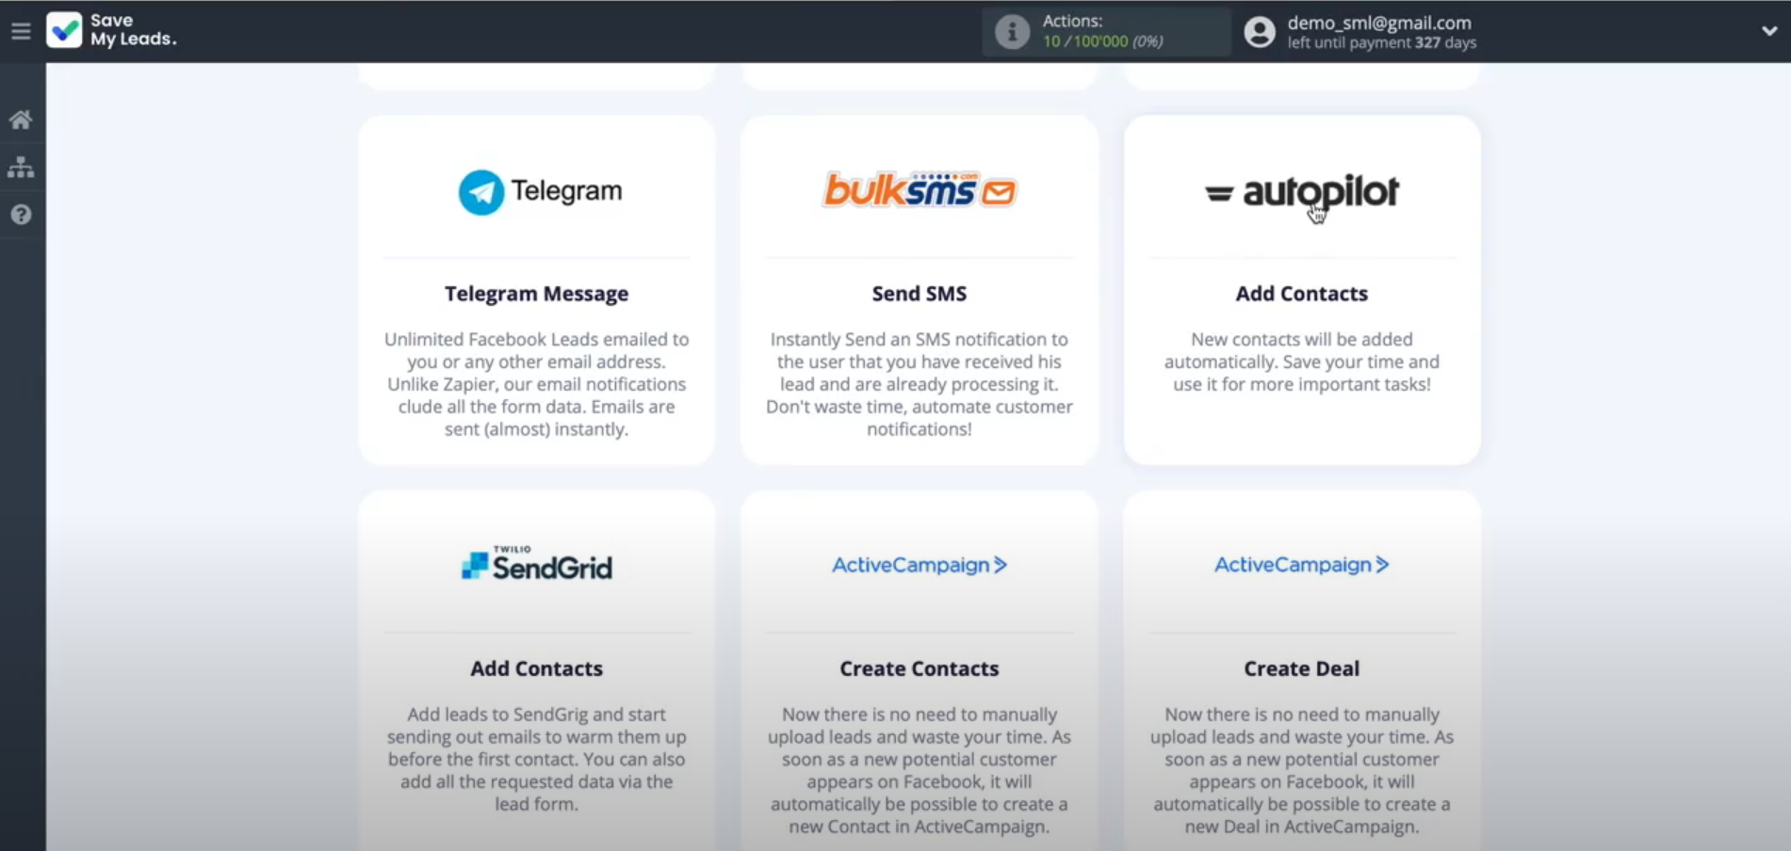The width and height of the screenshot is (1791, 851).
Task: Select Add Contacts title under SendGrid
Action: click(537, 668)
